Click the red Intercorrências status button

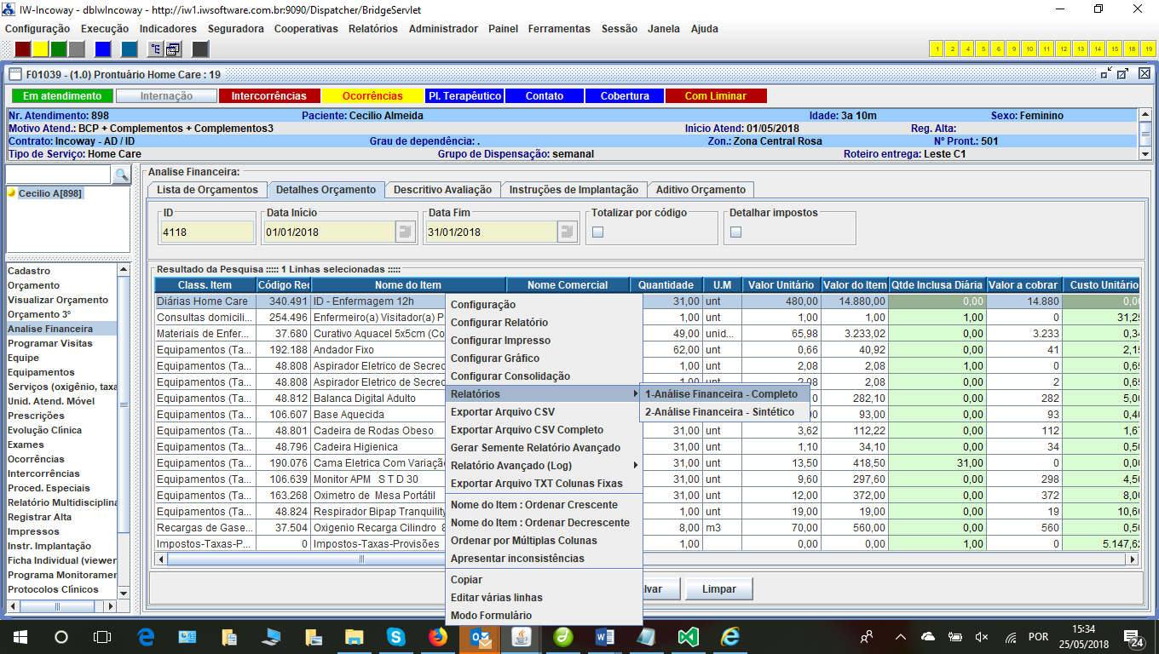268,96
